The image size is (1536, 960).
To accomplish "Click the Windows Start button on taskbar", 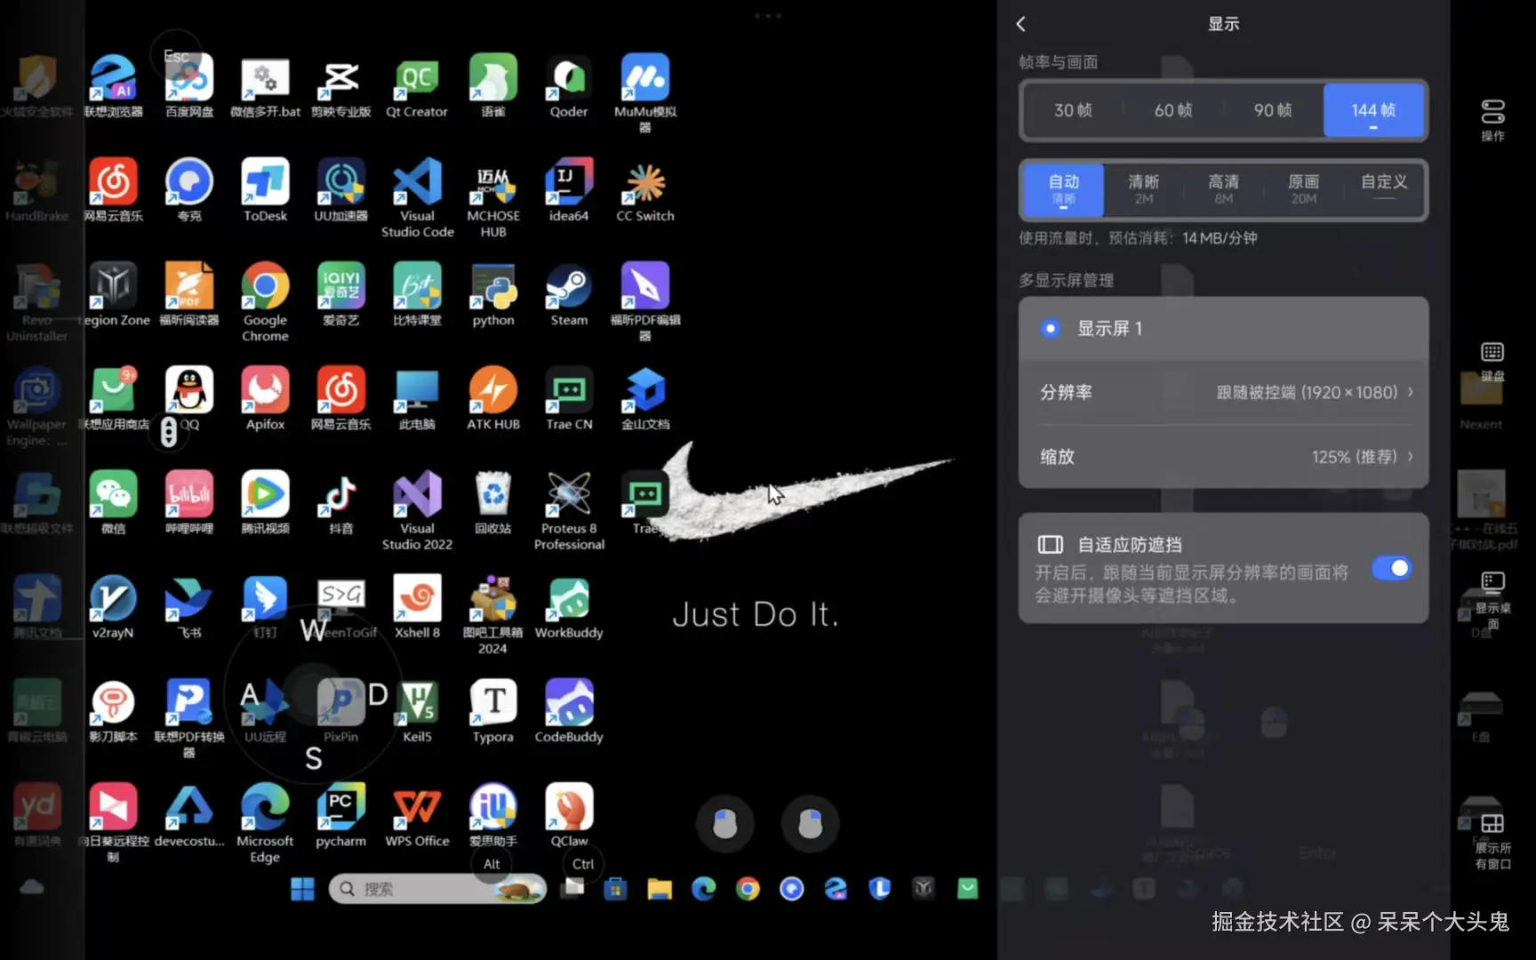I will tap(302, 888).
